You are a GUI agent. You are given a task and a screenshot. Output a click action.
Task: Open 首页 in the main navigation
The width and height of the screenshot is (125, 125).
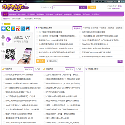[6, 14]
